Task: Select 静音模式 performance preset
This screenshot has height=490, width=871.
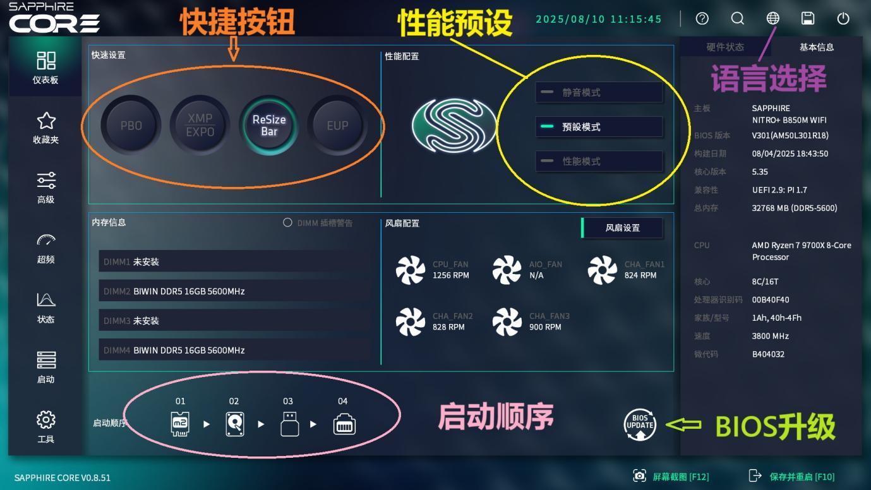Action: pyautogui.click(x=599, y=92)
